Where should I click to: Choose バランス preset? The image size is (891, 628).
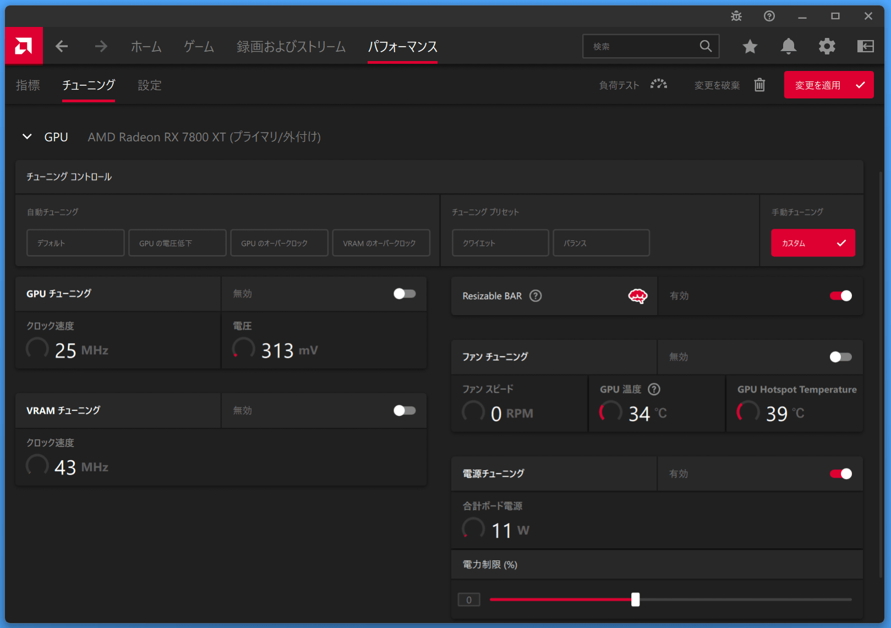tap(601, 243)
